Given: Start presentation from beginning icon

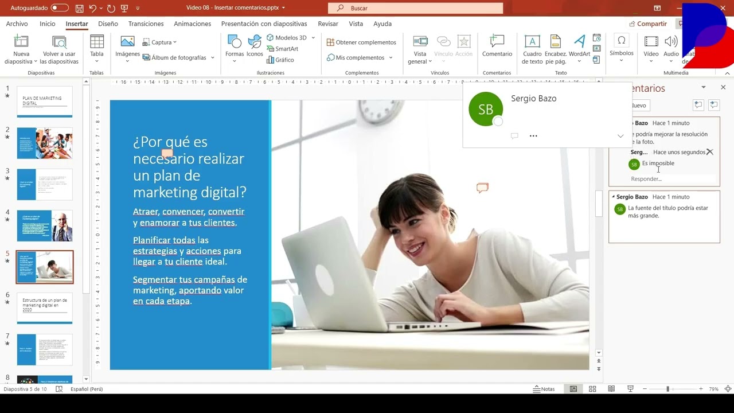Looking at the screenshot, I should click(x=124, y=8).
